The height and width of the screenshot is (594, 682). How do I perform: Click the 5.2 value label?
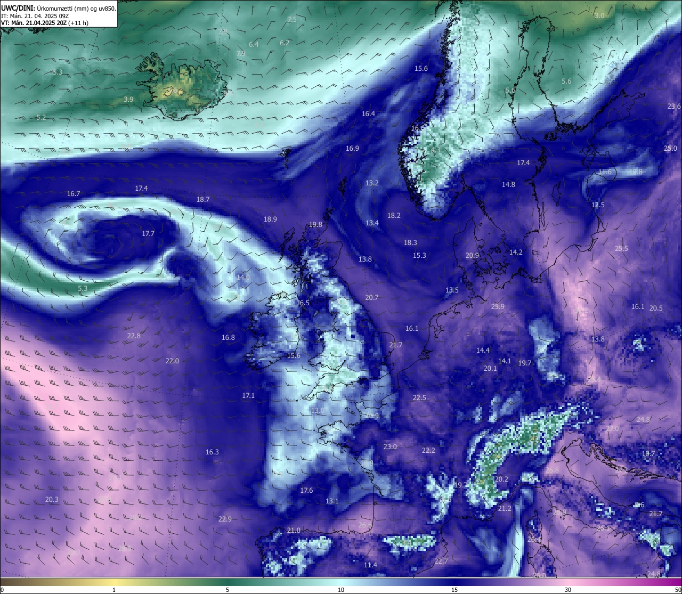[41, 117]
